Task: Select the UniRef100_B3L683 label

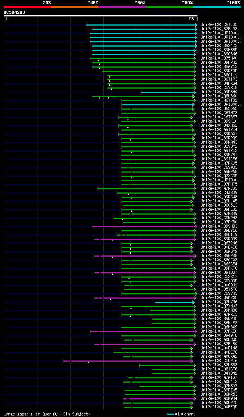Action: [x=219, y=365]
